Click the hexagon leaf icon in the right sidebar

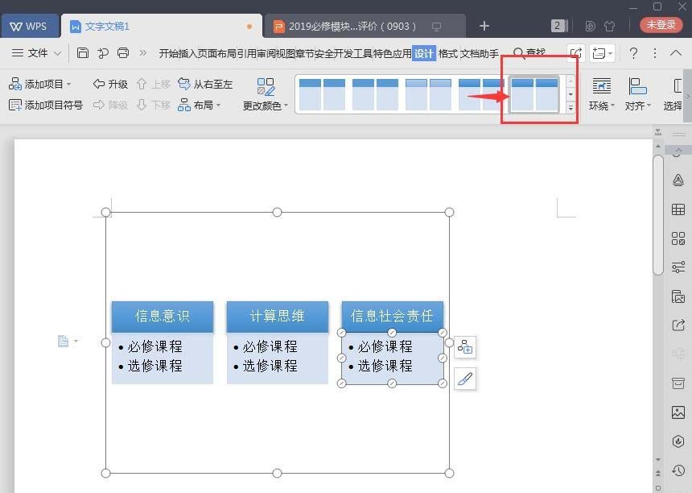pyautogui.click(x=678, y=441)
